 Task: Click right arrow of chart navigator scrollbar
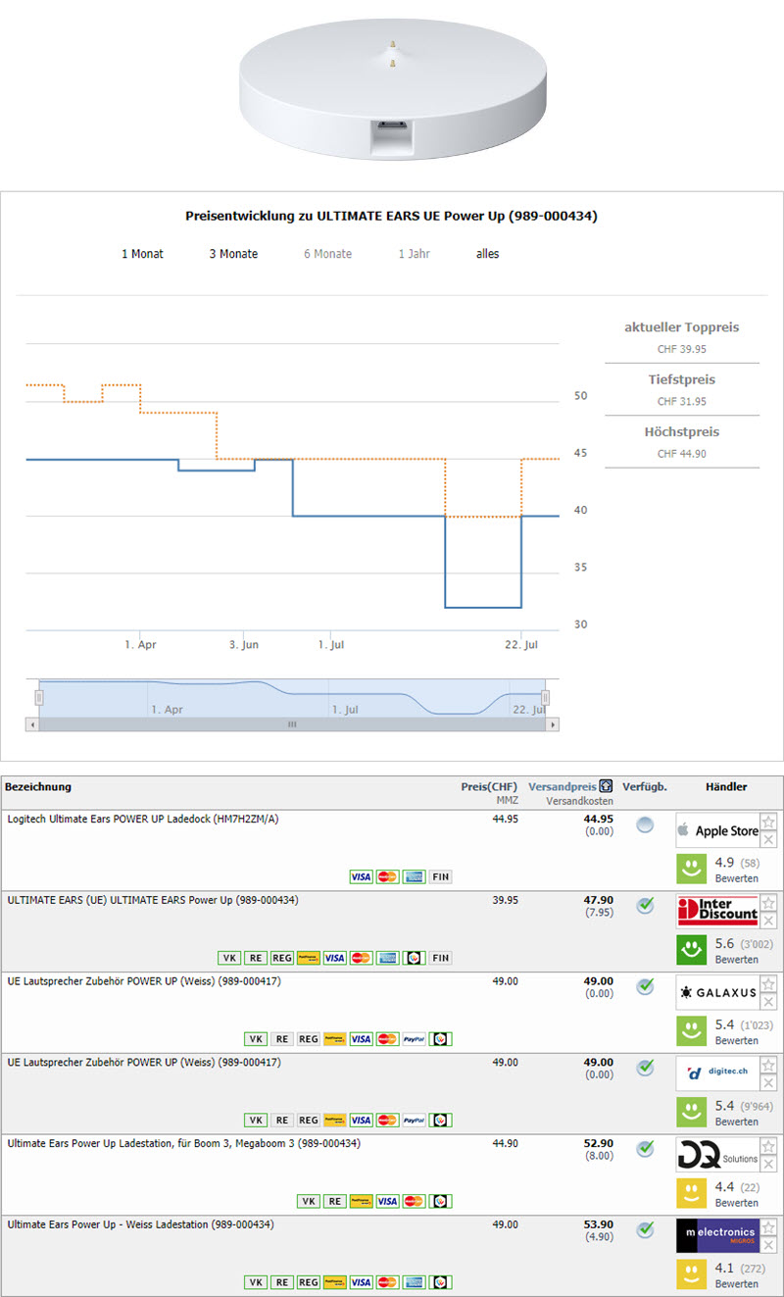pyautogui.click(x=553, y=724)
